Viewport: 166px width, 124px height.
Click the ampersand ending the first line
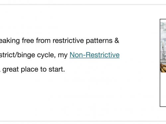tap(117, 40)
